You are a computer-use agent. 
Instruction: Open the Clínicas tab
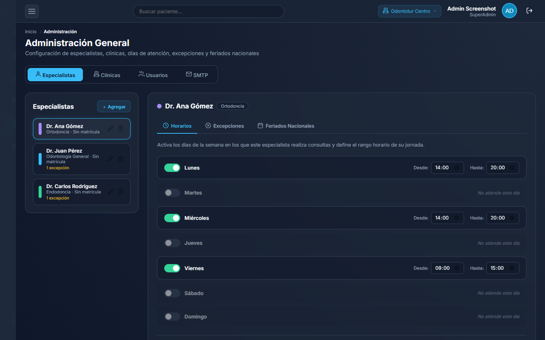click(107, 75)
